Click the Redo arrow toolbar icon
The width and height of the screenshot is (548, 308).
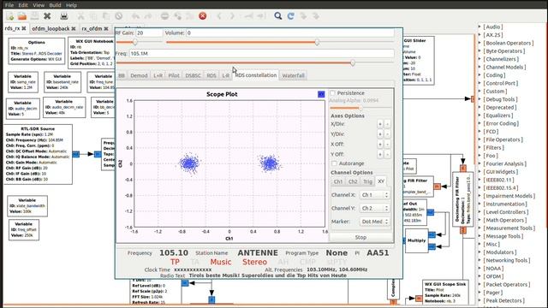tap(148, 16)
